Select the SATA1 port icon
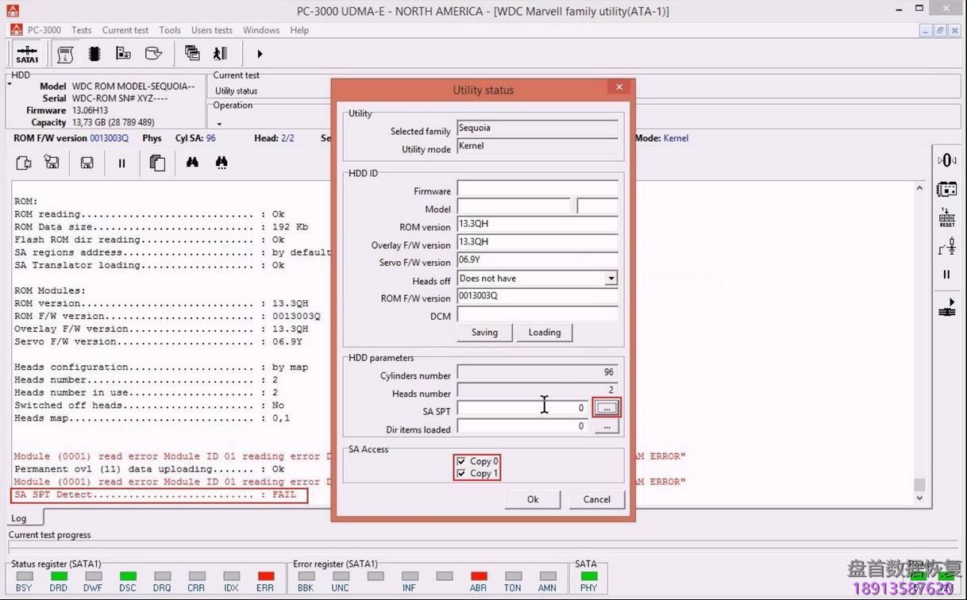The image size is (967, 600). (x=26, y=53)
